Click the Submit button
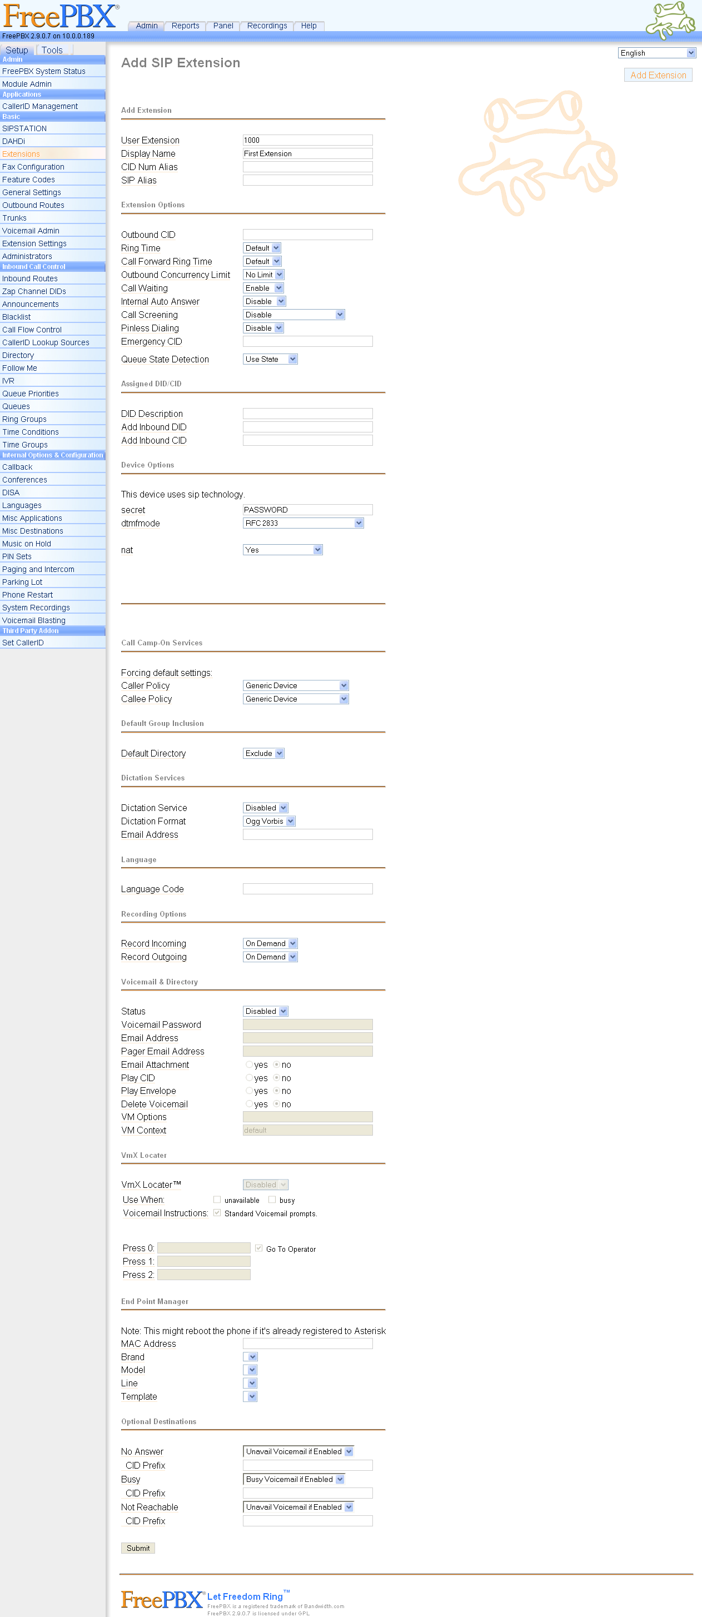702x1617 pixels. (138, 1548)
